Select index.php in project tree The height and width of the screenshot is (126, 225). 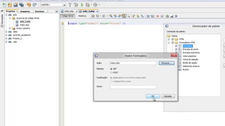coord(25,25)
